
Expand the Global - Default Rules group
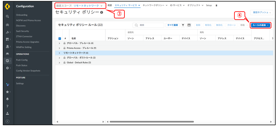pyautogui.click(x=59, y=62)
